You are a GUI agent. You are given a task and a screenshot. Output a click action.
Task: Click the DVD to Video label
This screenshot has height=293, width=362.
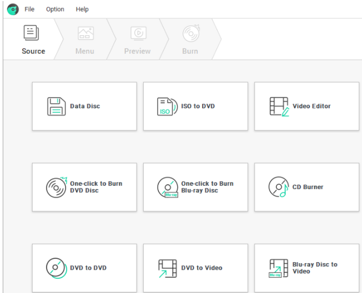(x=202, y=268)
